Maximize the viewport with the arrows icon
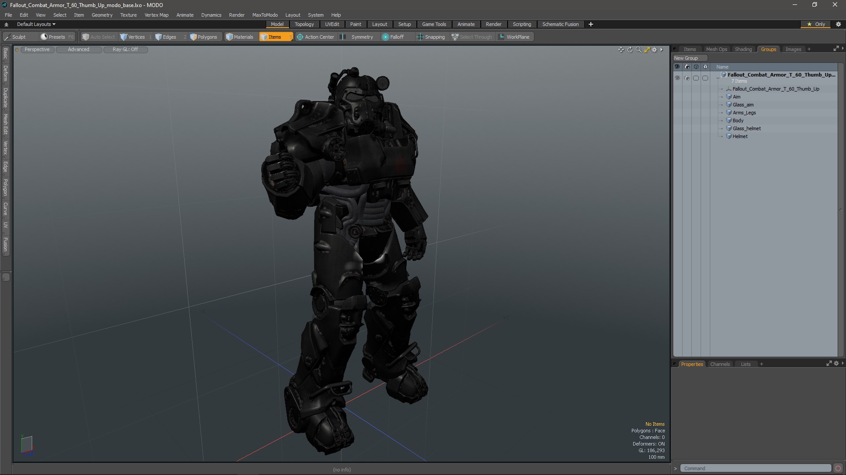 (647, 50)
